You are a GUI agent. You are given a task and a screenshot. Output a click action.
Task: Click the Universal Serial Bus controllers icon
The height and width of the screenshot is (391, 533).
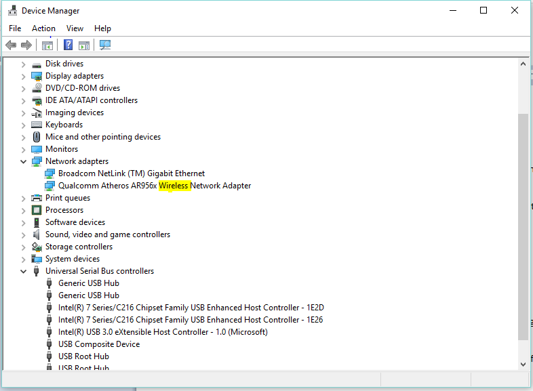pos(37,271)
